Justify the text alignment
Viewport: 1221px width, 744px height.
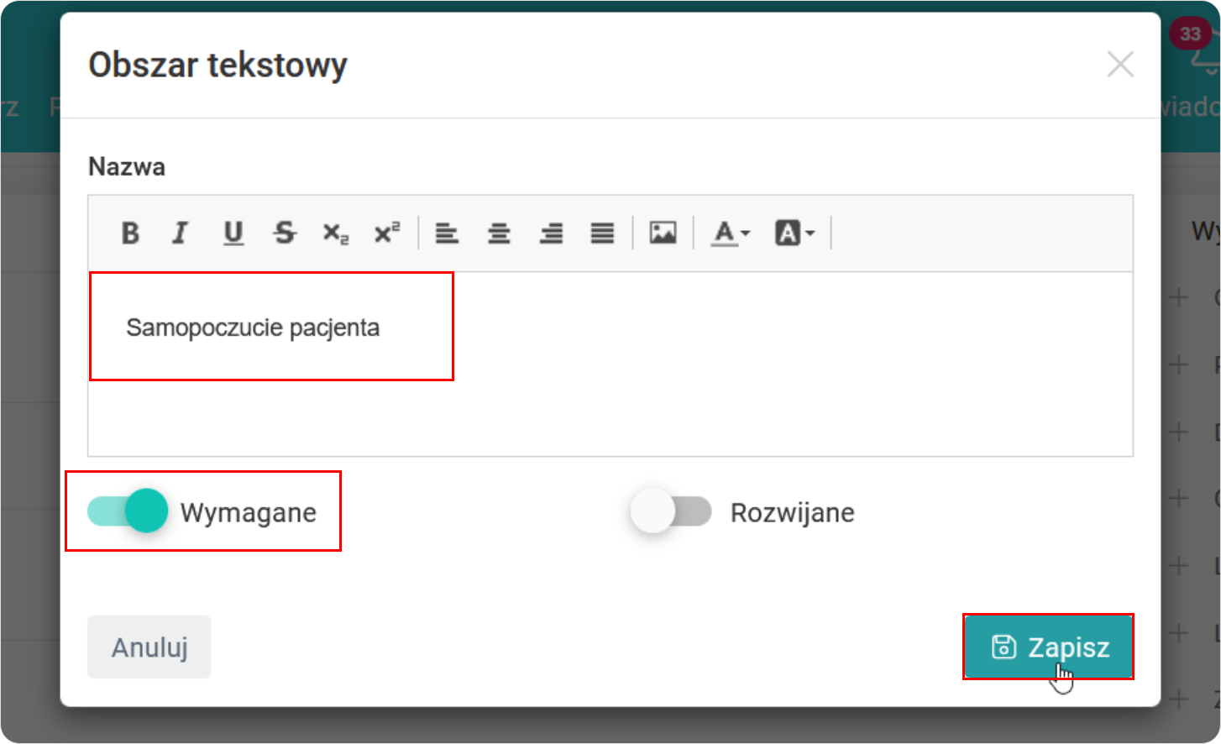tap(602, 233)
